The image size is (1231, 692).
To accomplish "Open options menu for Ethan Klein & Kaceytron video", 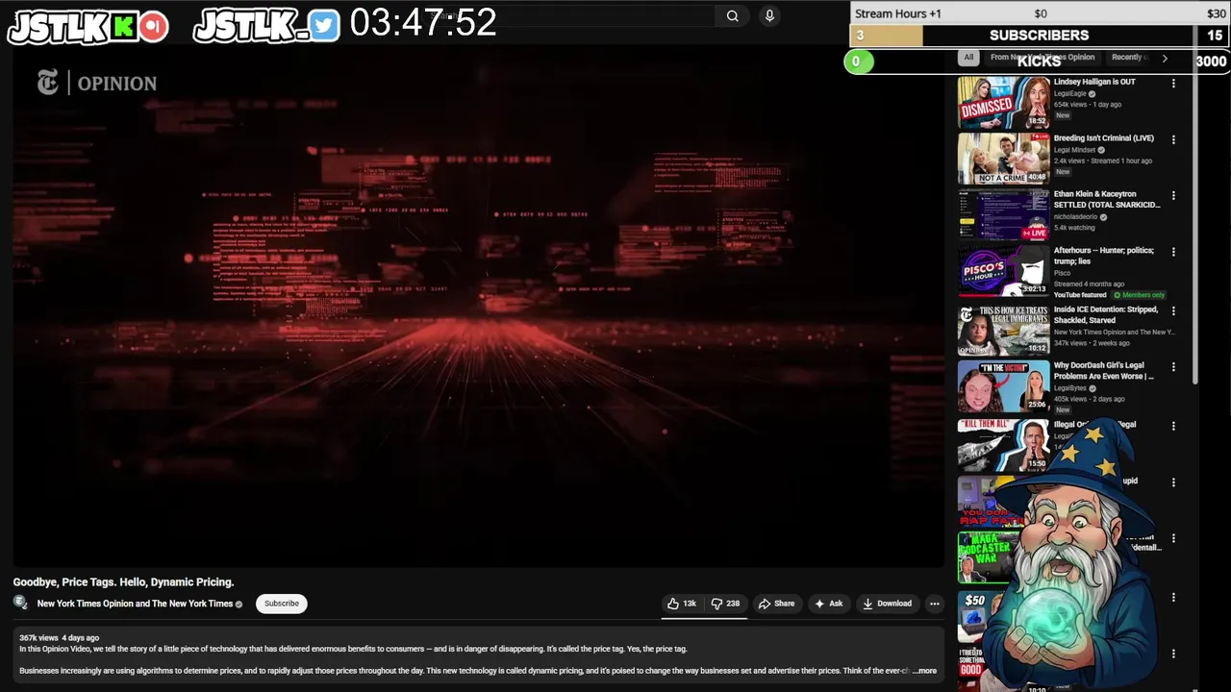I will (x=1173, y=195).
